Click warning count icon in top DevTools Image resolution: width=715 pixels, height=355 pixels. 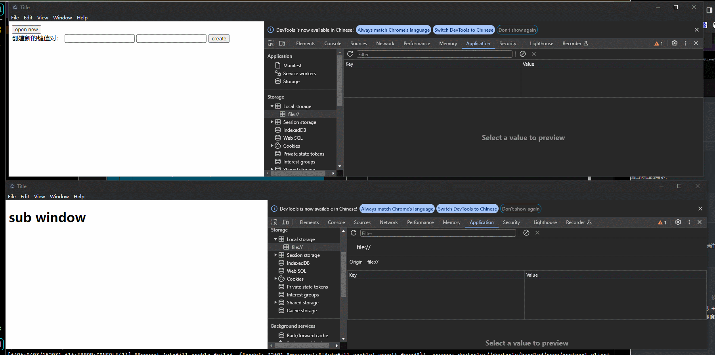(659, 44)
